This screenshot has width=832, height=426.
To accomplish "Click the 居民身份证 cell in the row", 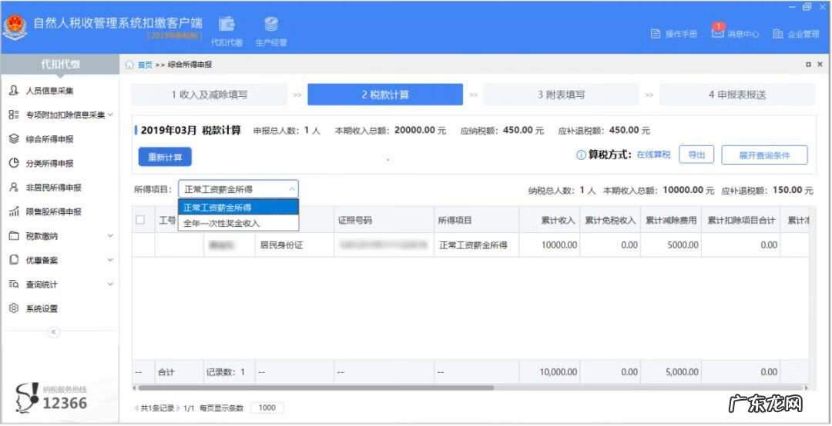I will click(x=294, y=245).
